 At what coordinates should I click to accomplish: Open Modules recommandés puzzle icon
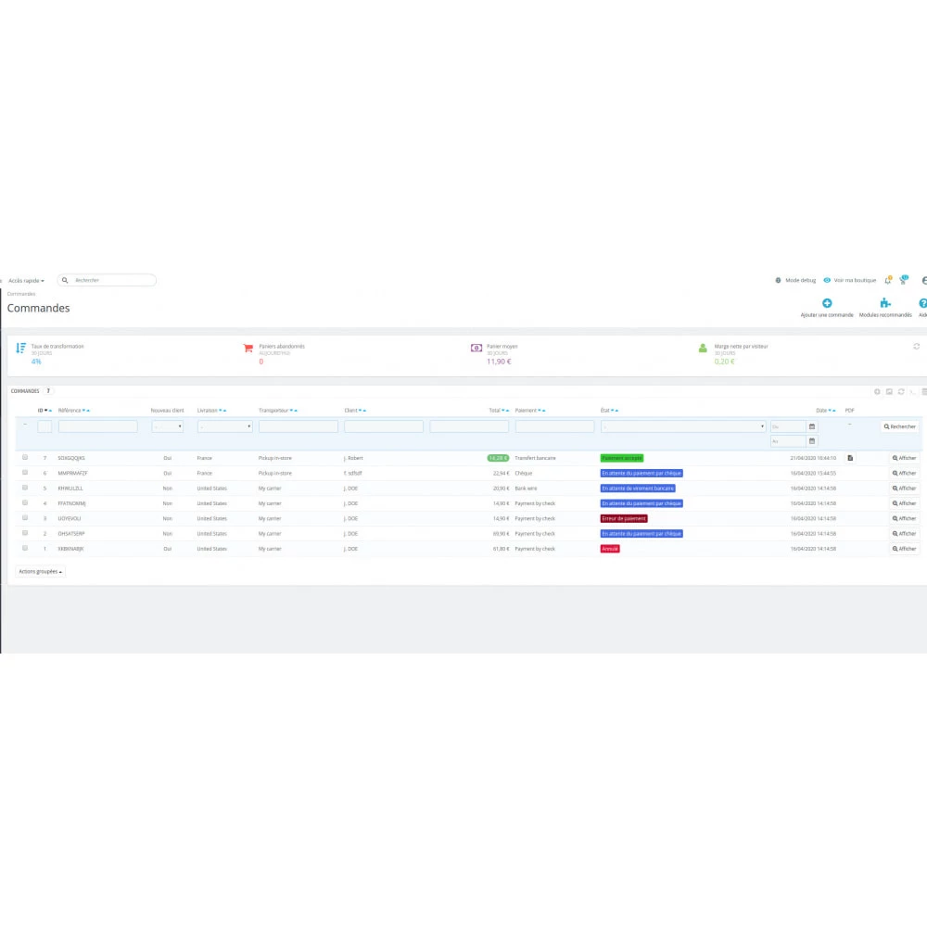(x=885, y=303)
